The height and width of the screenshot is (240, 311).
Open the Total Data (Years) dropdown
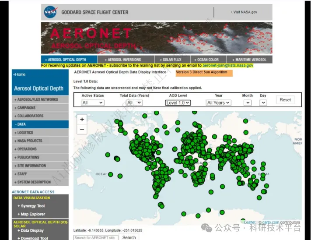pyautogui.click(x=134, y=102)
